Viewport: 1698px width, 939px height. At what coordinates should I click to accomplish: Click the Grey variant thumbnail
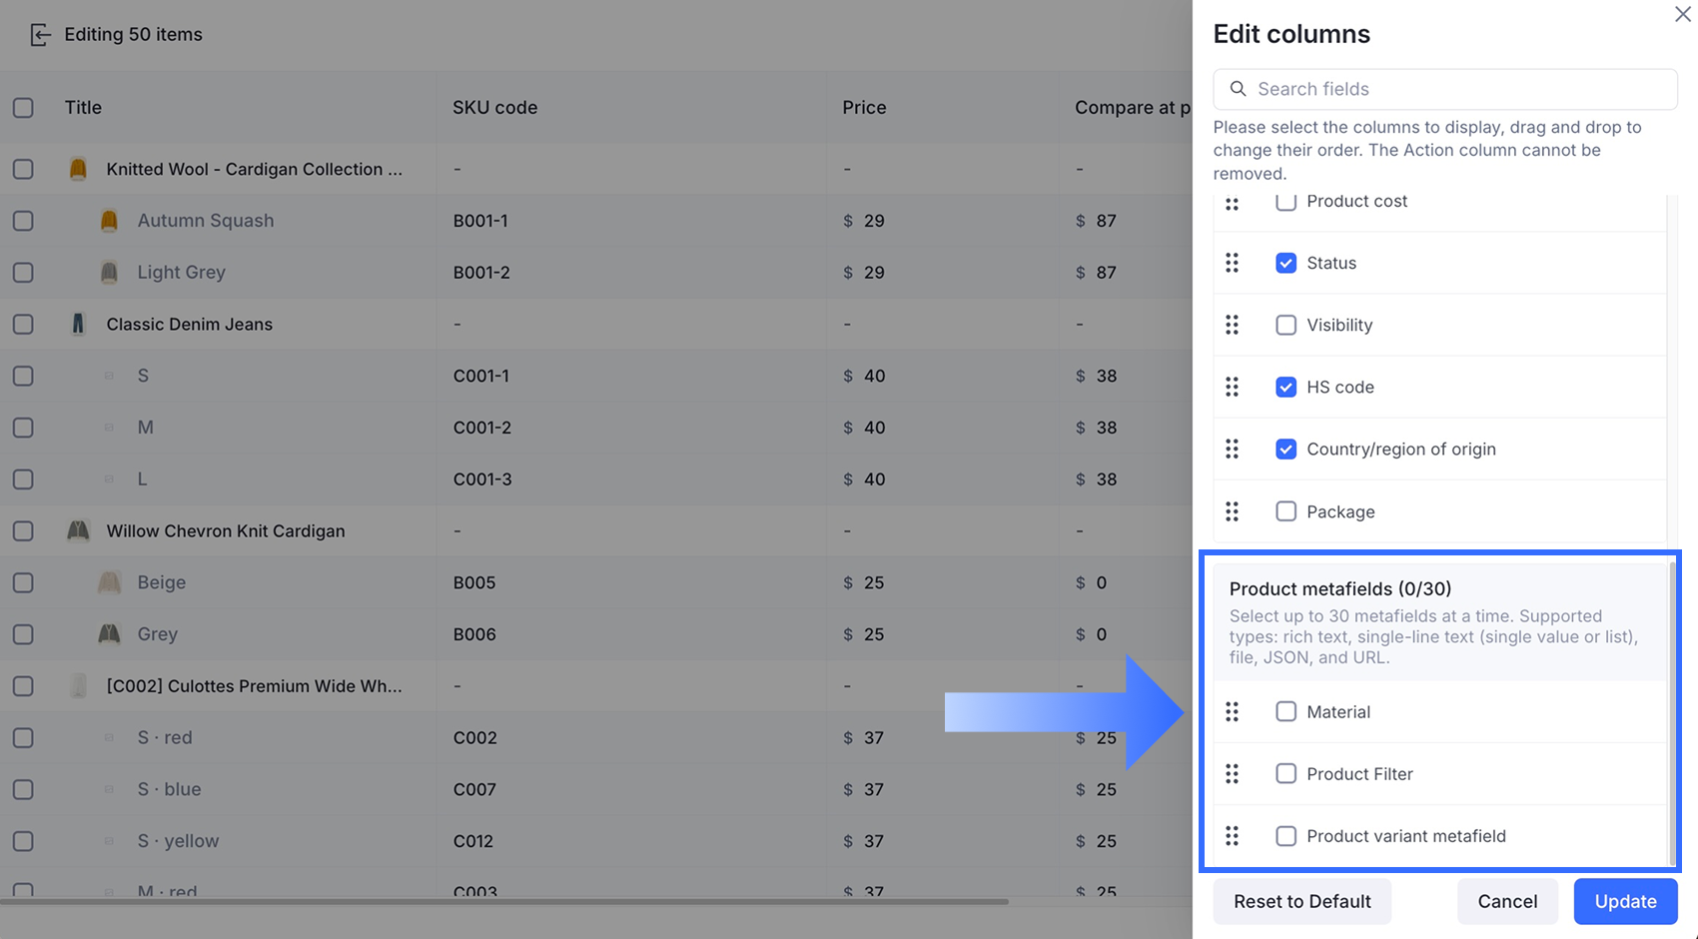pyautogui.click(x=109, y=633)
